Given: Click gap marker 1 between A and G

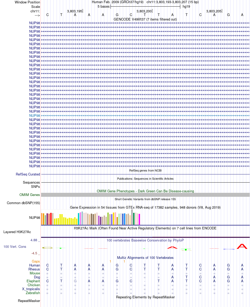Looking at the screenshot, I should click(x=110, y=261).
